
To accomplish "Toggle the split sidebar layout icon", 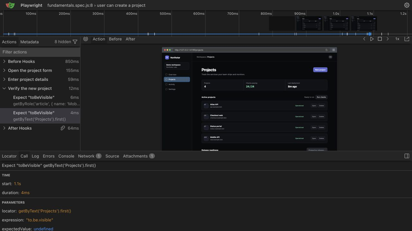I will pos(407,156).
